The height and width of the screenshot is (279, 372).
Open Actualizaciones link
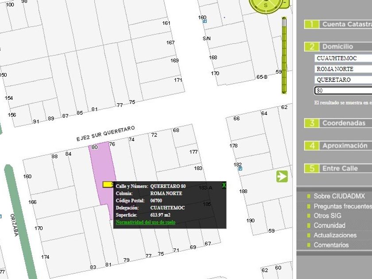[335, 235]
